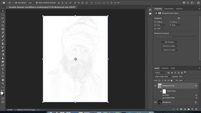Select the Clone Stamp tool

pyautogui.click(x=3, y=44)
